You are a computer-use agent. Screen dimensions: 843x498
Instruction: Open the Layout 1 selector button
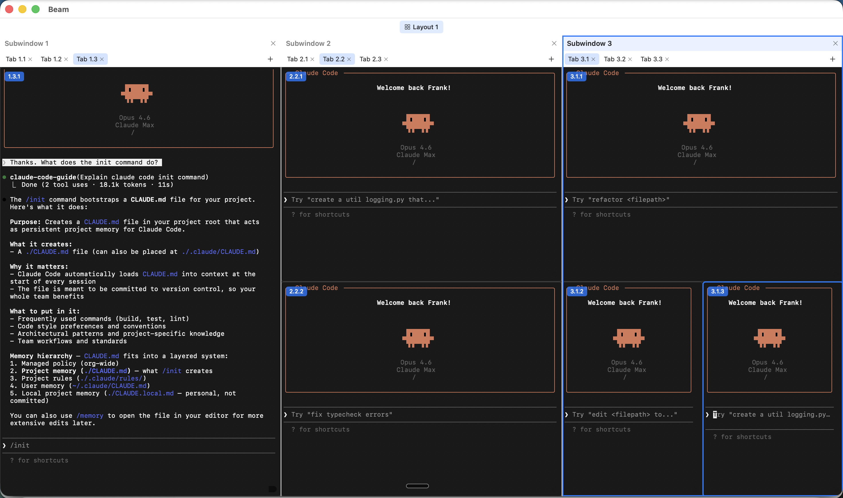(421, 27)
